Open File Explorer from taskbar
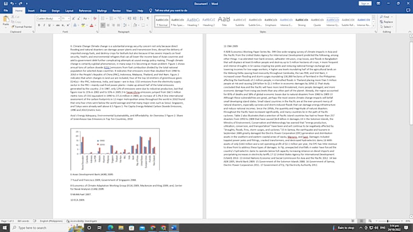This screenshot has width=413, height=232. pos(121,228)
